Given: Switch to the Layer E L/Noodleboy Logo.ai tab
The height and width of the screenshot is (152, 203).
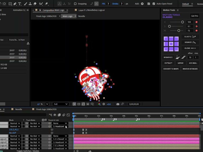Looking at the screenshot, I should [91, 10].
